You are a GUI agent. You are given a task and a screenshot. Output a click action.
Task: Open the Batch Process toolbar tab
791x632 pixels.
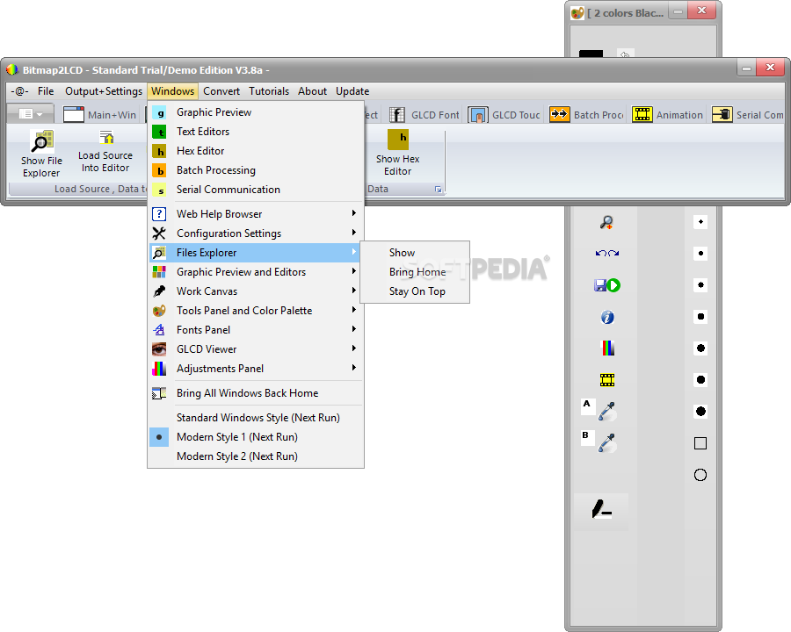(x=586, y=115)
